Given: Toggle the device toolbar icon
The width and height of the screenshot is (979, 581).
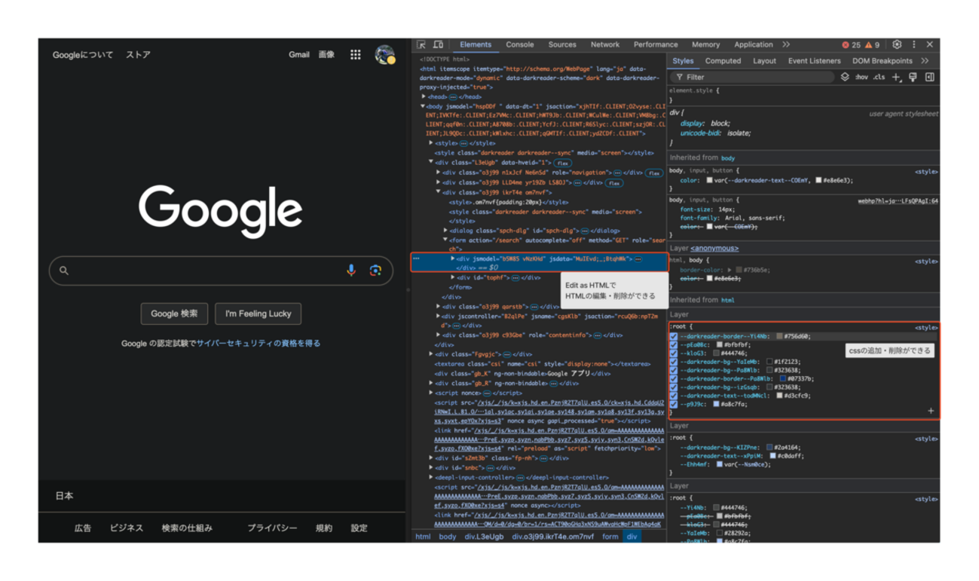Looking at the screenshot, I should coord(438,45).
